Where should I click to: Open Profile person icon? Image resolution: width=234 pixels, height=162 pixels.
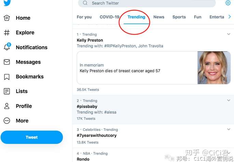coord(7,106)
